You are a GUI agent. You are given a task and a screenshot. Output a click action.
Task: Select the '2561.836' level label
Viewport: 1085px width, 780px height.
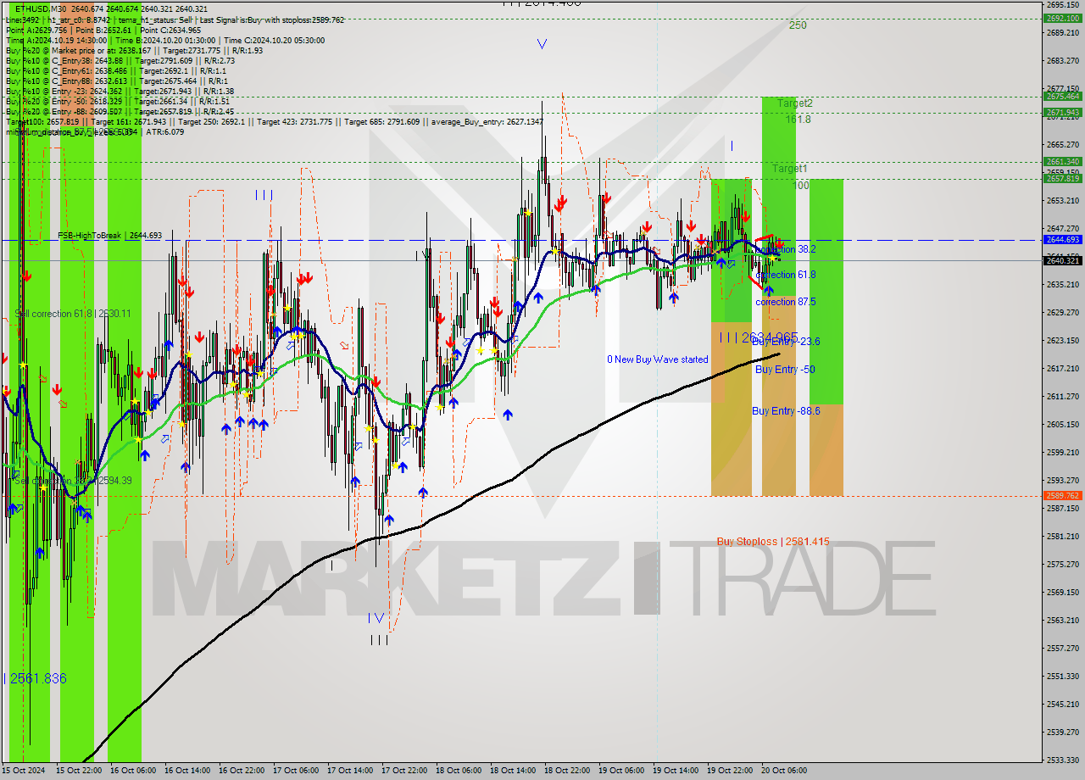(39, 678)
